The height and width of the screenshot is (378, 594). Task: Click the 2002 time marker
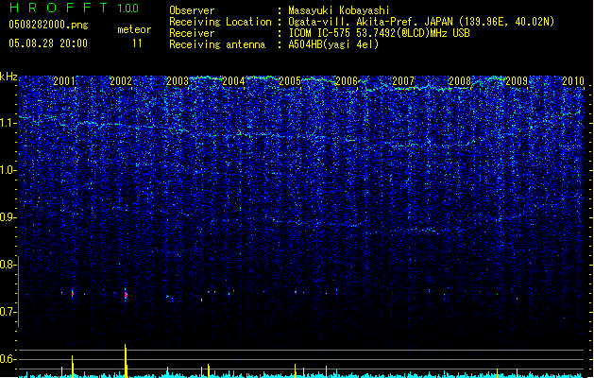point(121,81)
